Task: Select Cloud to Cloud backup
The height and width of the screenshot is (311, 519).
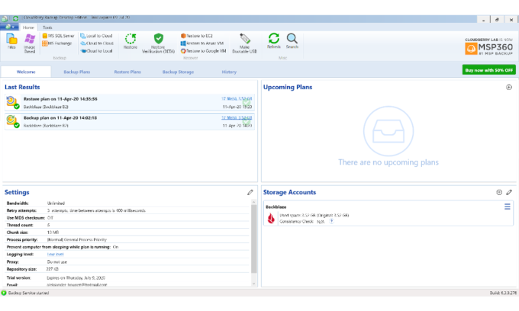Action: pyautogui.click(x=97, y=43)
